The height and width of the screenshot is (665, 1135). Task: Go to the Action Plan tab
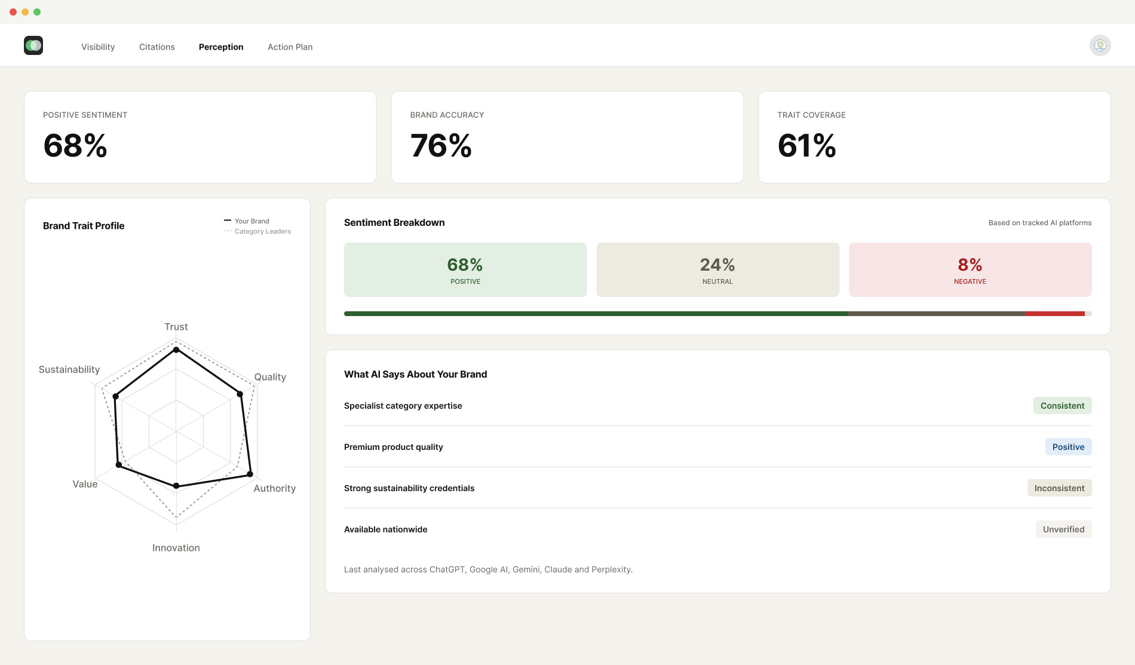[x=290, y=47]
